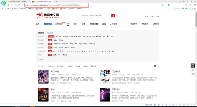Select 男生频道 channel toggle
Image resolution: width=197 pixels, height=107 pixels.
(x=41, y=33)
